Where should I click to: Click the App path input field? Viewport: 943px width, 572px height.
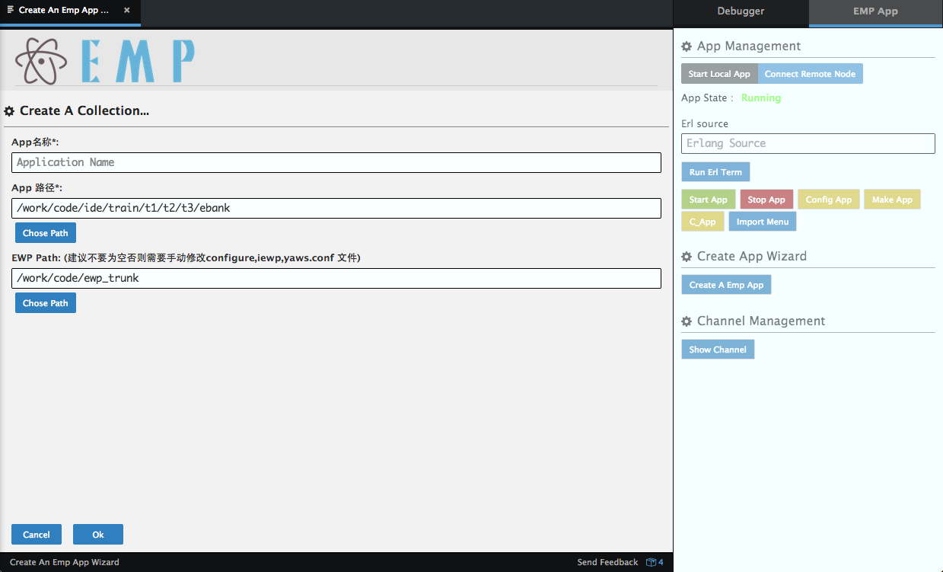point(336,208)
